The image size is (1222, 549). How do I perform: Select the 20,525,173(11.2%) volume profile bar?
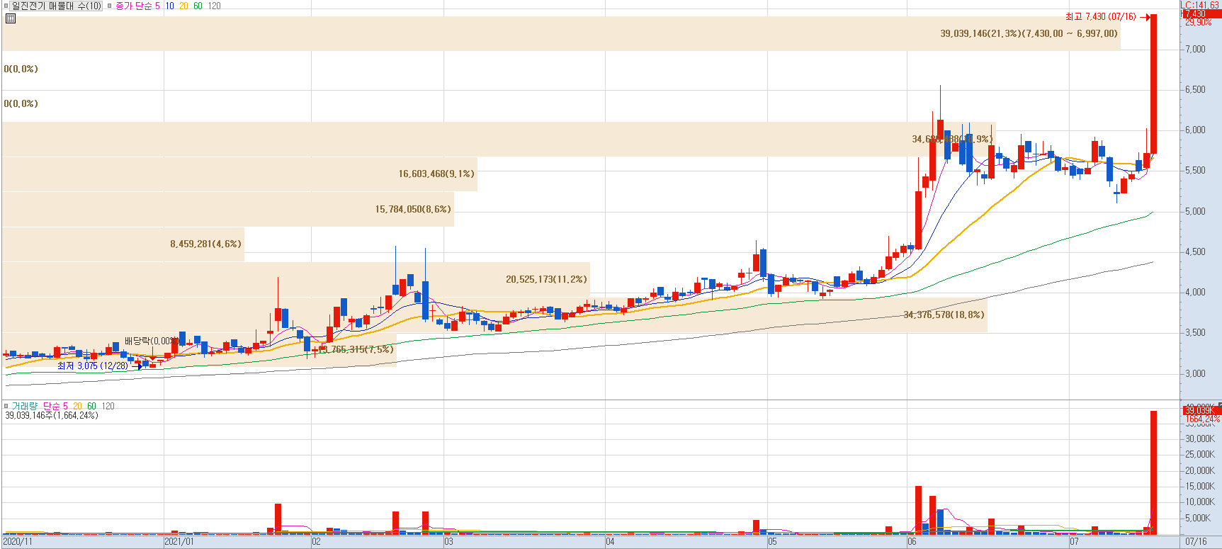(x=295, y=279)
